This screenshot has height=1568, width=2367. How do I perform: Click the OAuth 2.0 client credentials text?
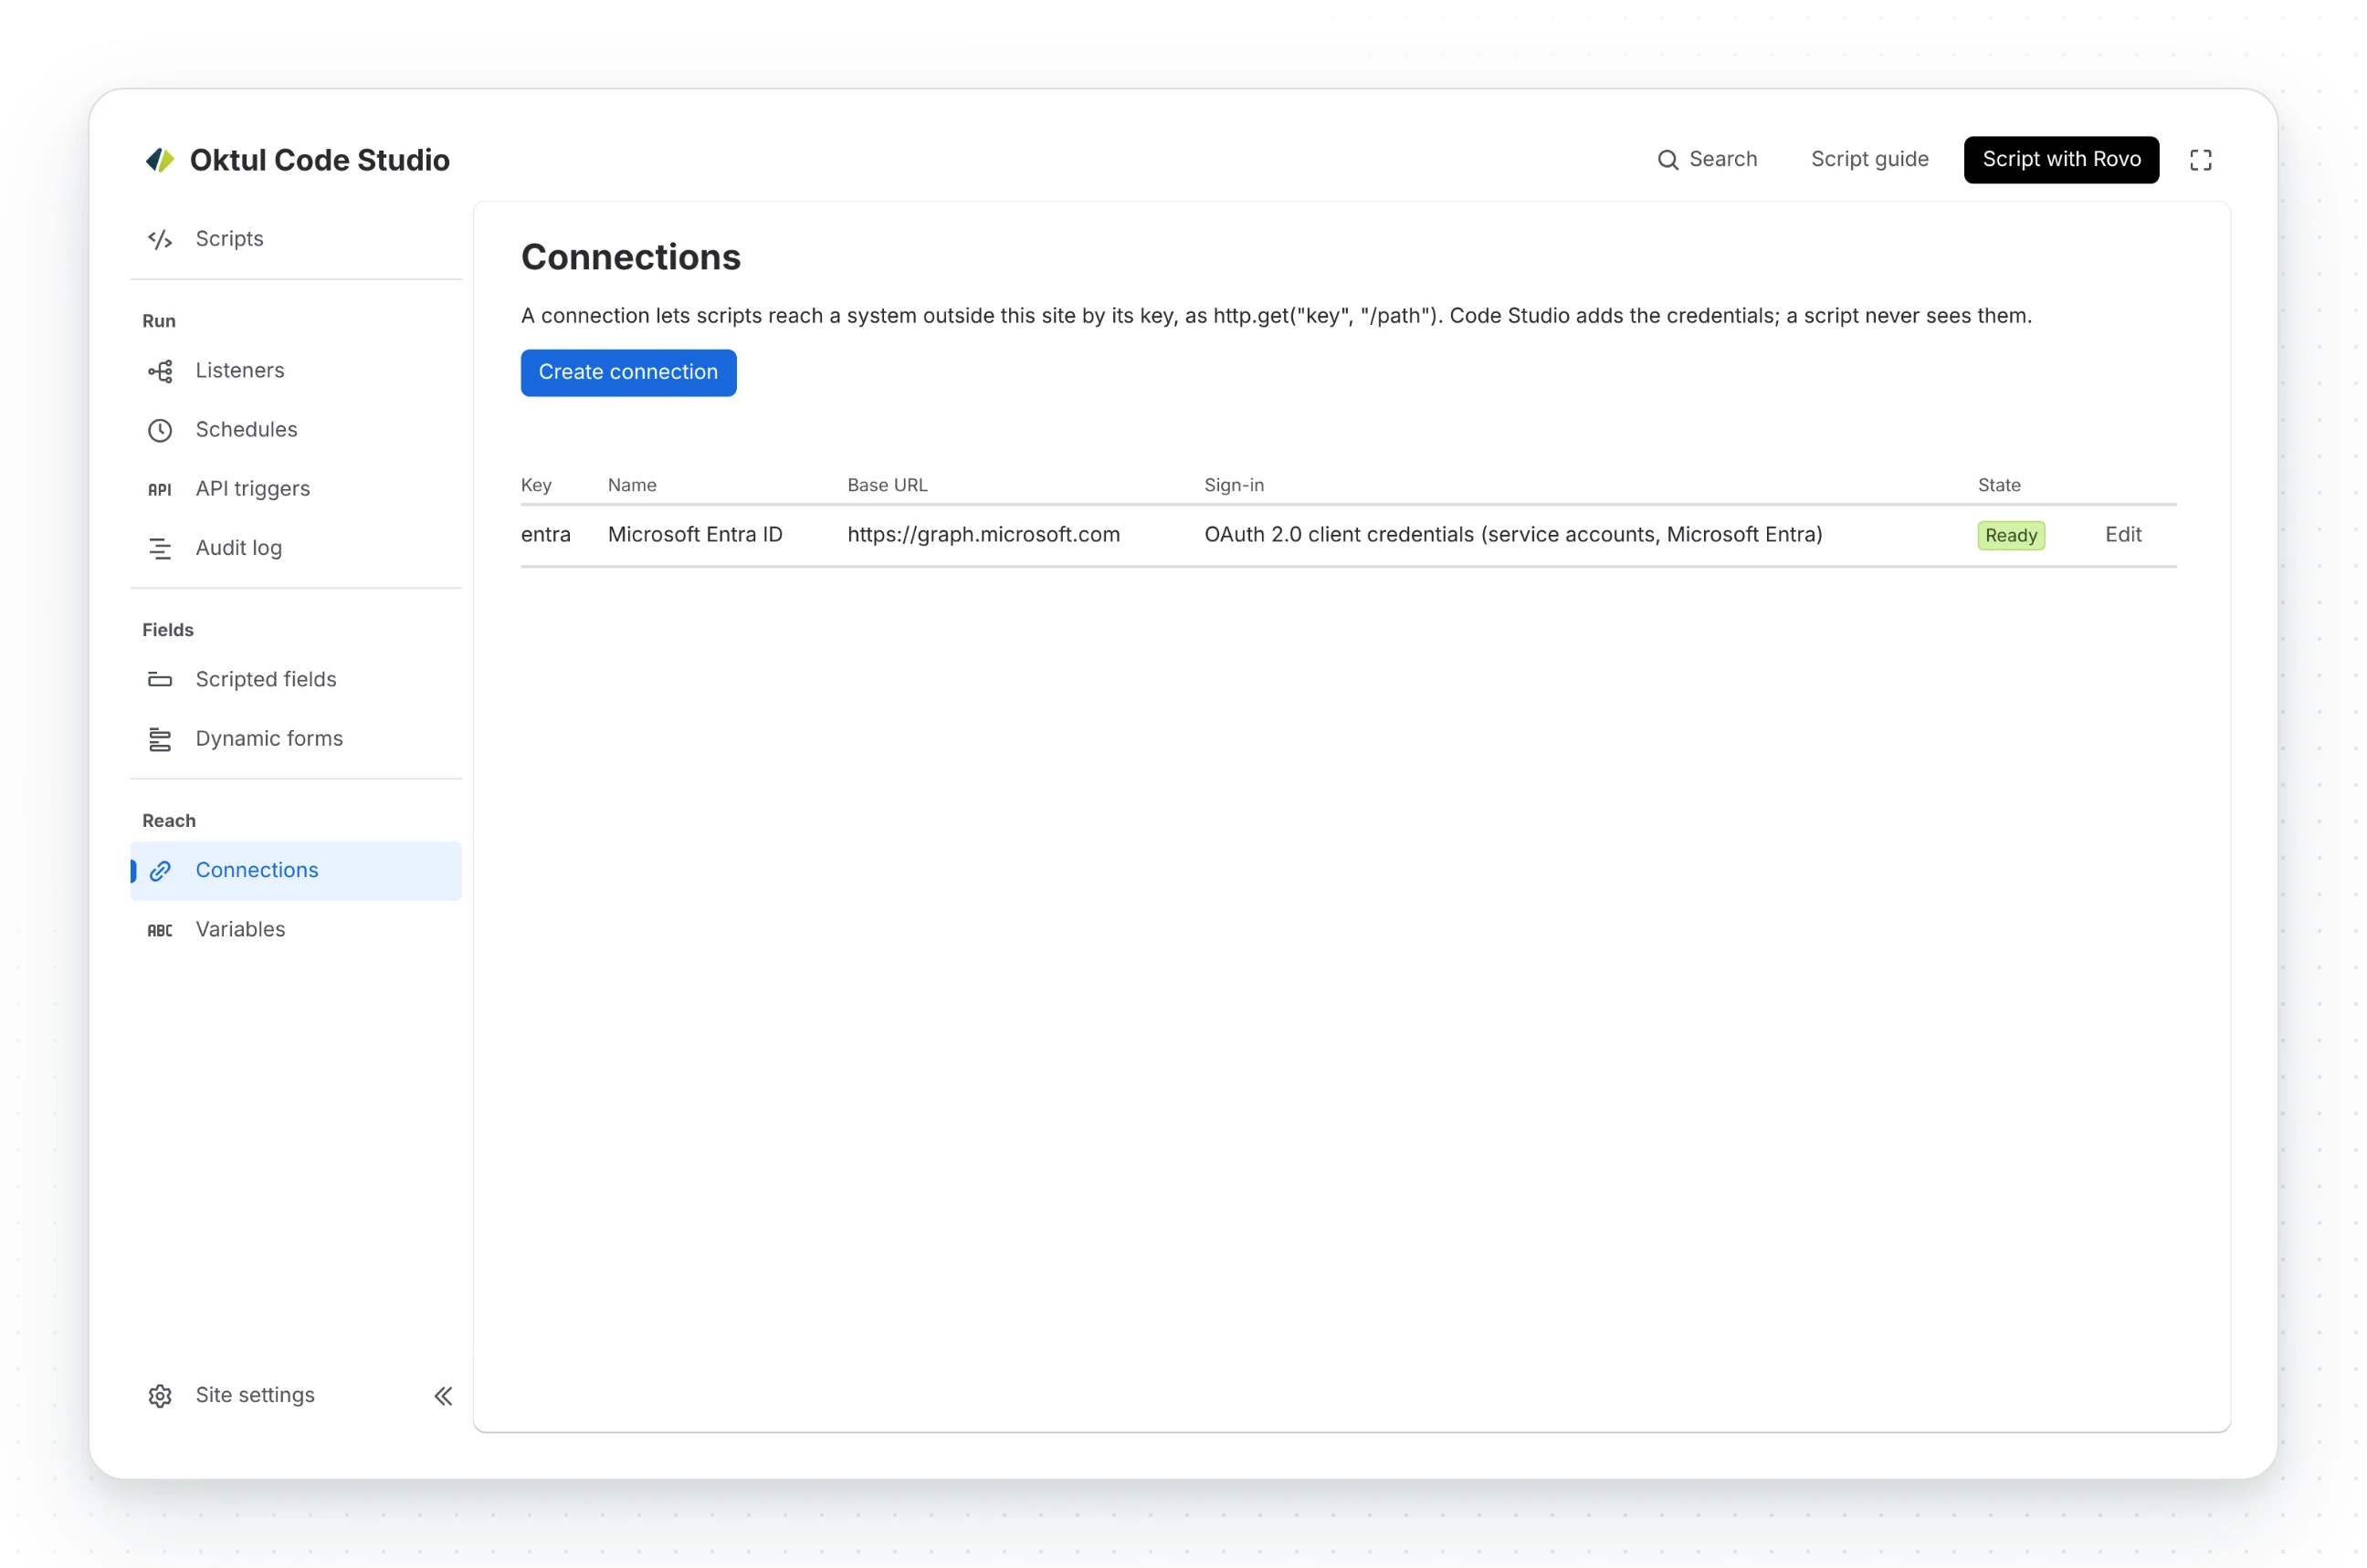(x=1512, y=535)
